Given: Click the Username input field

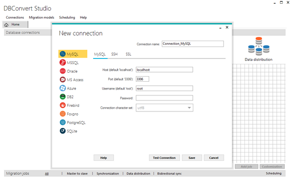Looking at the screenshot, I should tap(165, 89).
